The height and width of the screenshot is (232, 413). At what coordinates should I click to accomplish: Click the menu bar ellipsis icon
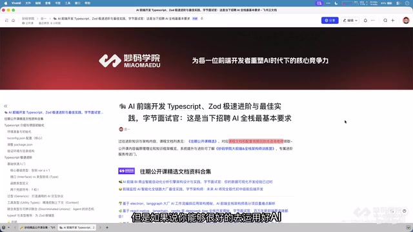pos(328,3)
